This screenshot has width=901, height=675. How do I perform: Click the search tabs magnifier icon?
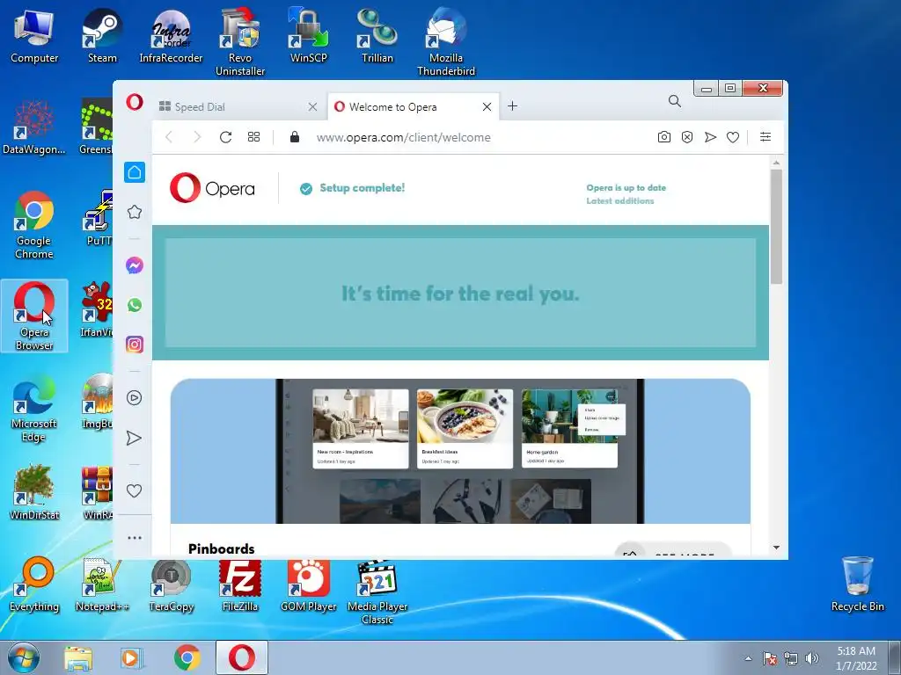675,102
